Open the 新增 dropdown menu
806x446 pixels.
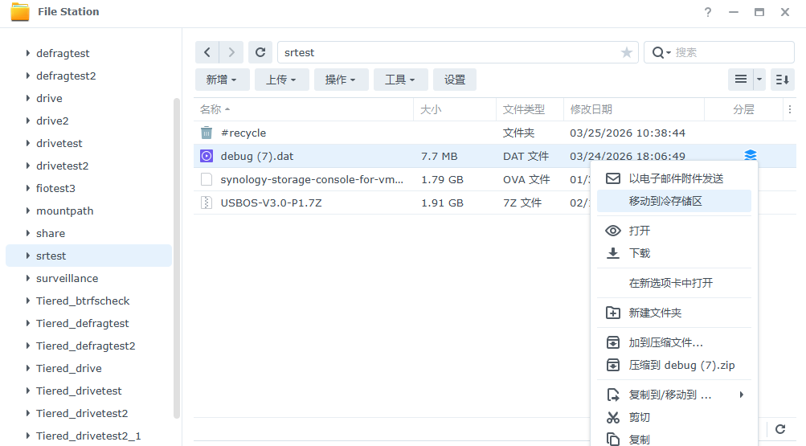(221, 80)
